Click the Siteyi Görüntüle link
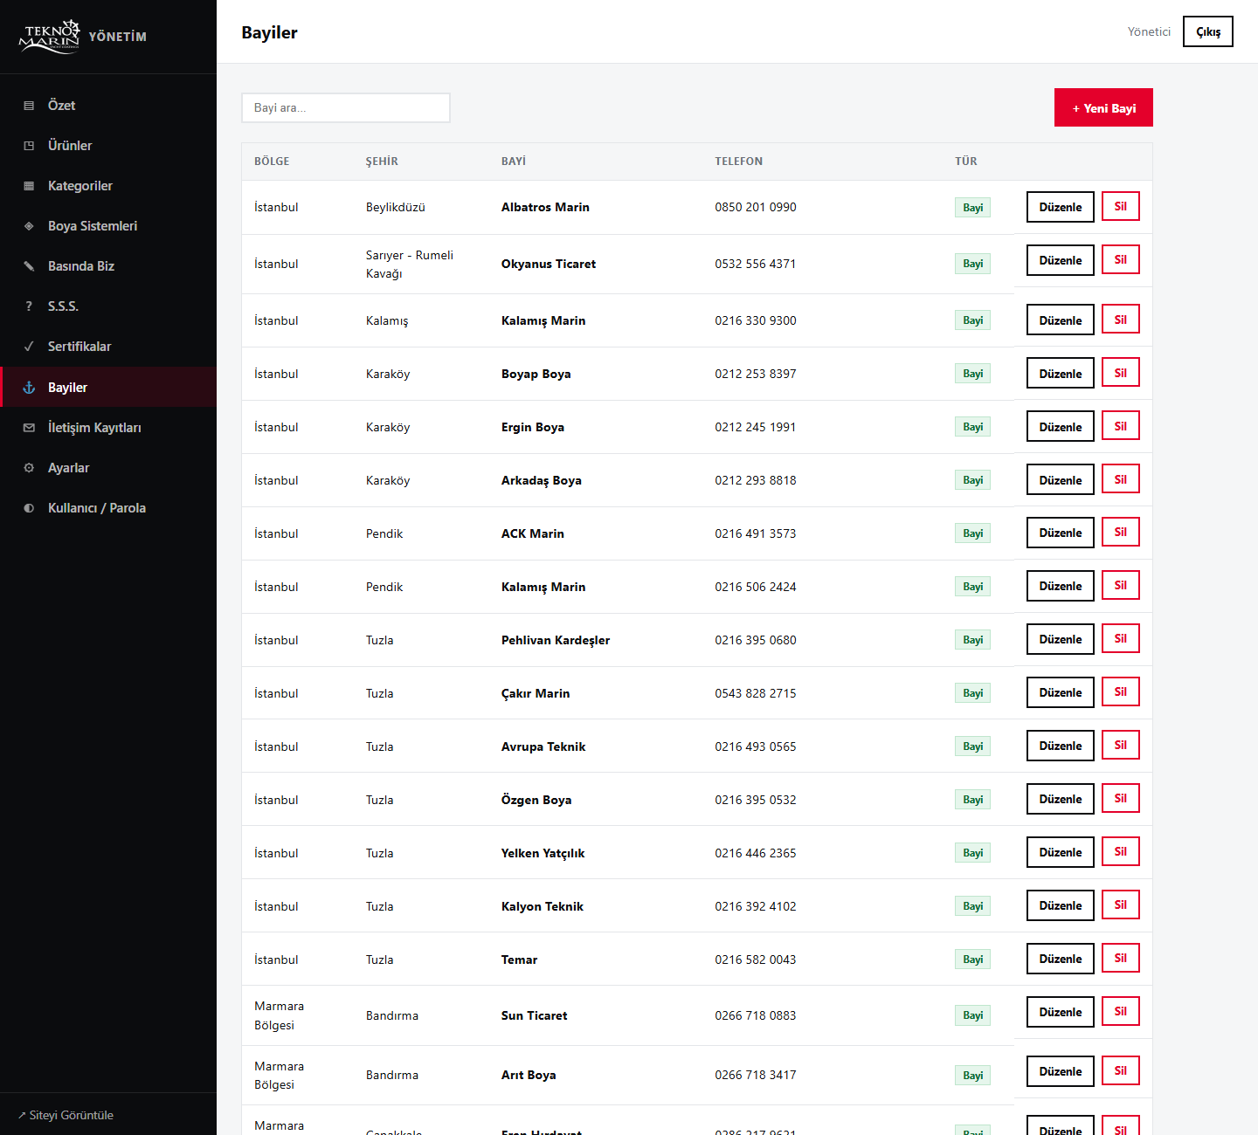This screenshot has width=1258, height=1135. [x=66, y=1115]
